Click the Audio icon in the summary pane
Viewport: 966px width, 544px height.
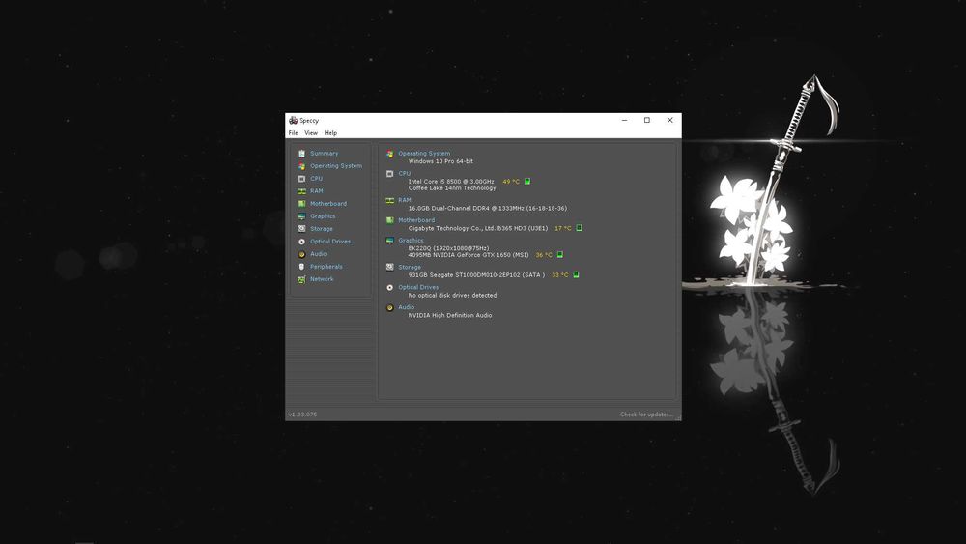pos(390,307)
